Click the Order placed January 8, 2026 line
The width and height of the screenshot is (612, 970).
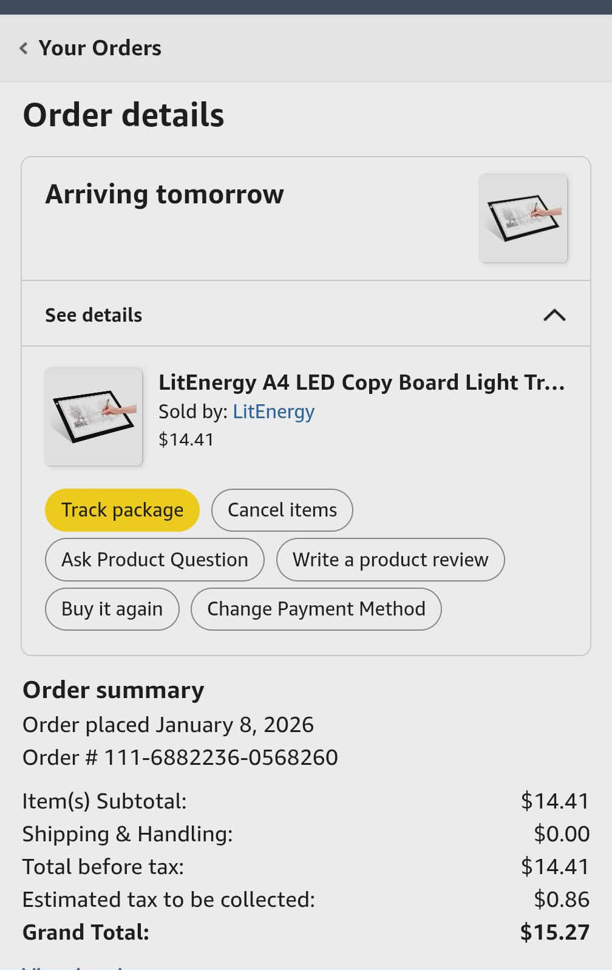168,725
